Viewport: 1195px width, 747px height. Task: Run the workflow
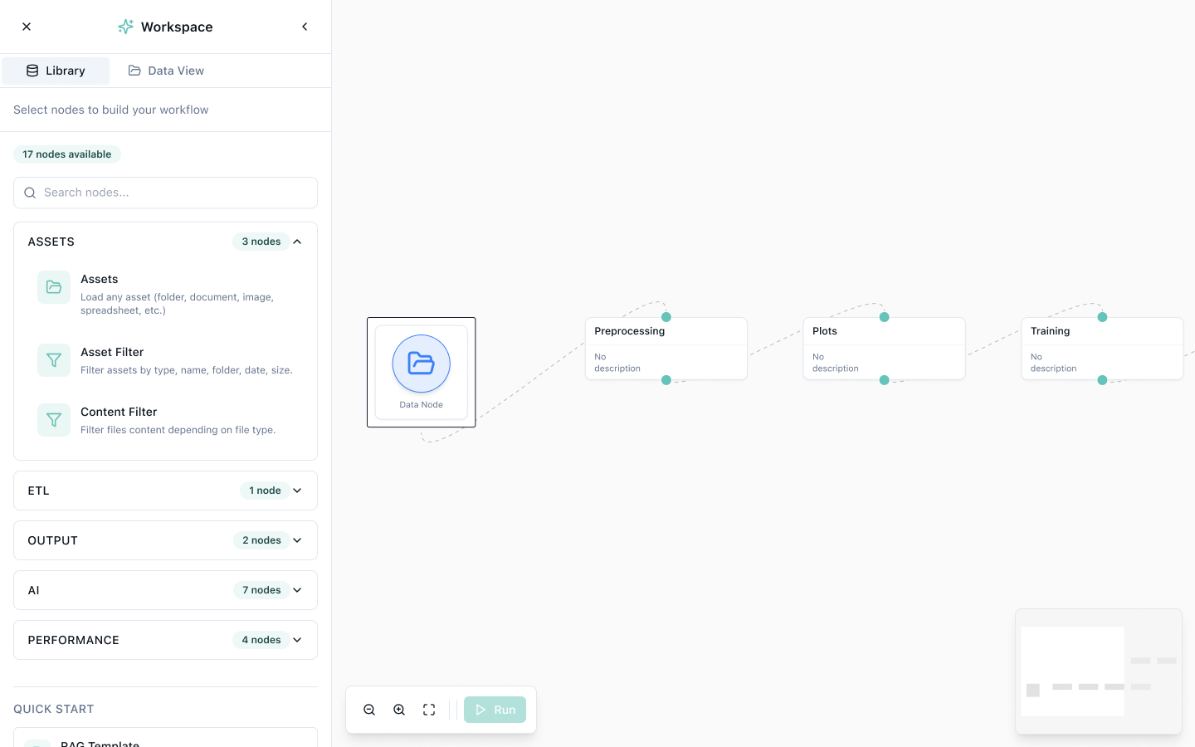(x=495, y=710)
